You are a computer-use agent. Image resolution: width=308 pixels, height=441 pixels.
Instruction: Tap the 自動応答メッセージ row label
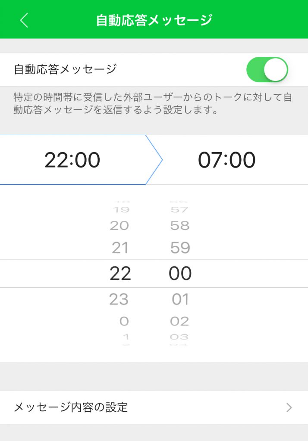point(66,69)
